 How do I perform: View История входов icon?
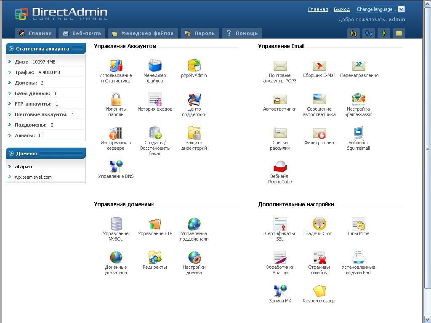tap(155, 99)
